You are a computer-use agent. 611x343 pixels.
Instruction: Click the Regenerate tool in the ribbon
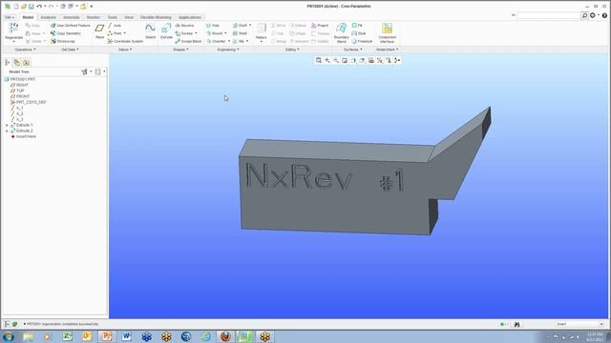coord(13,31)
